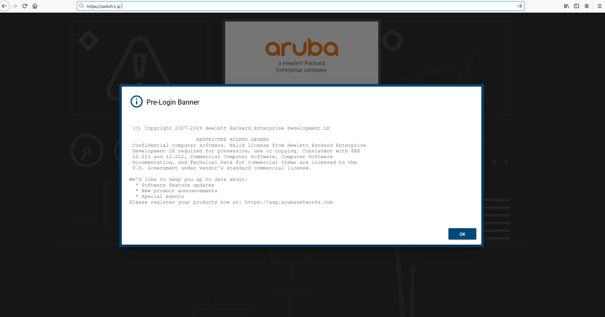
Task: Click the RESTRICTED RIGHTS LEGEND text
Action: pyautogui.click(x=232, y=139)
